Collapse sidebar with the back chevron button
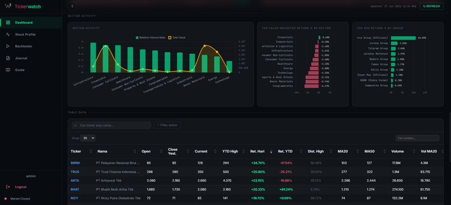The image size is (451, 205). [72, 6]
